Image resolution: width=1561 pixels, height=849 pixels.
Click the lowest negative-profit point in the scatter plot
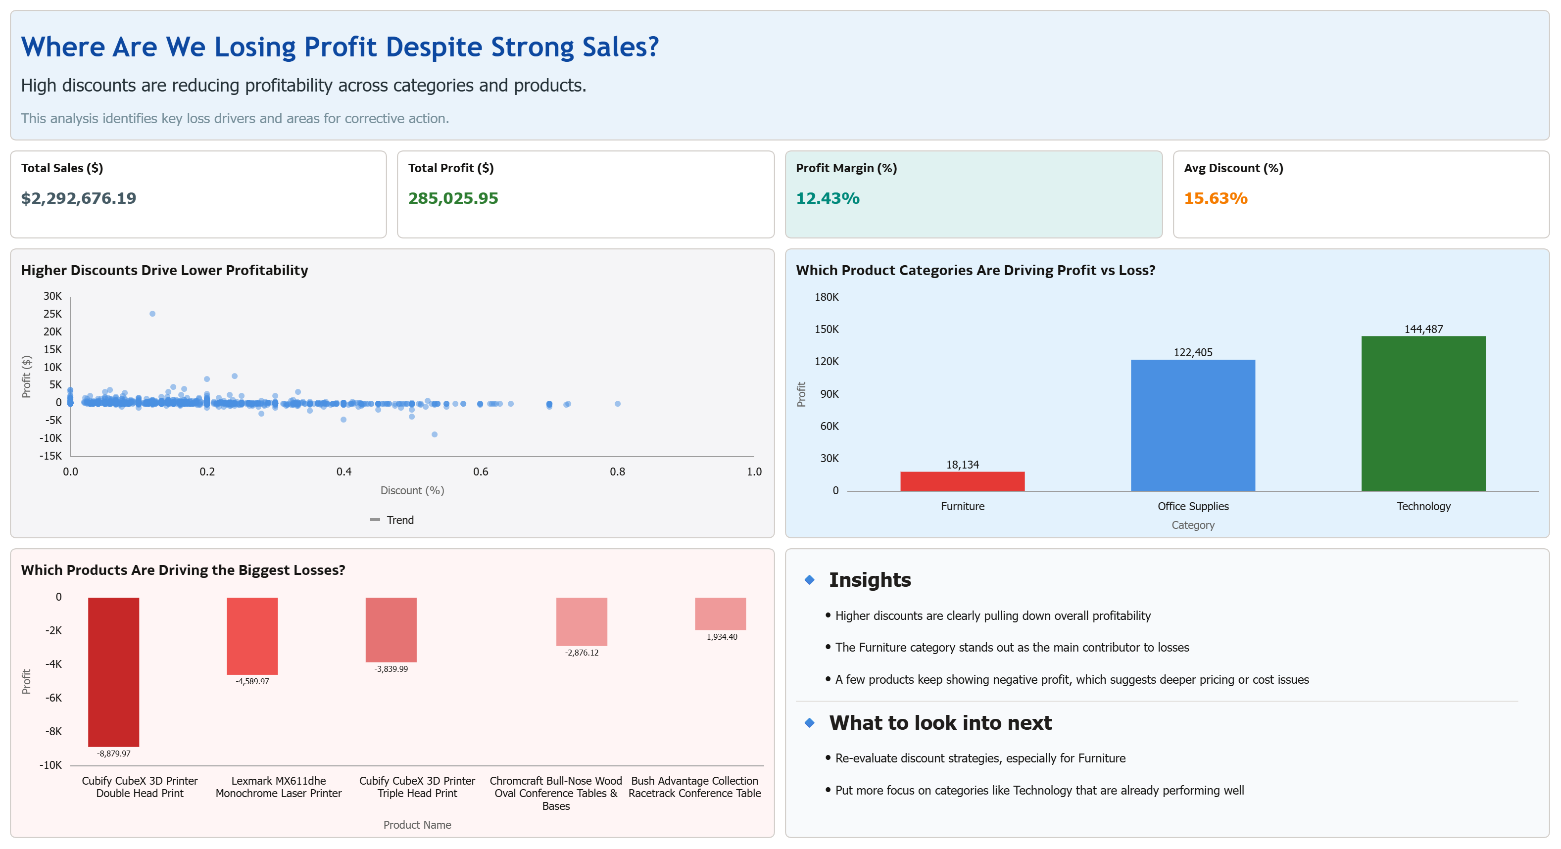tap(435, 434)
